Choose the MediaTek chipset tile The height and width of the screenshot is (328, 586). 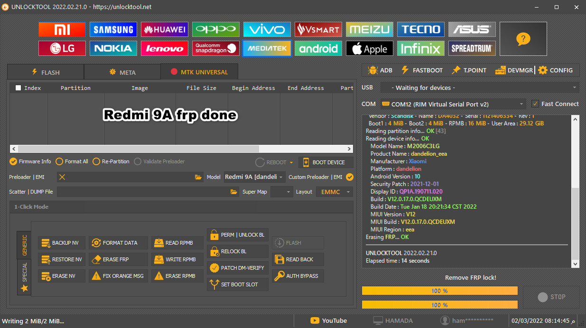pyautogui.click(x=267, y=48)
